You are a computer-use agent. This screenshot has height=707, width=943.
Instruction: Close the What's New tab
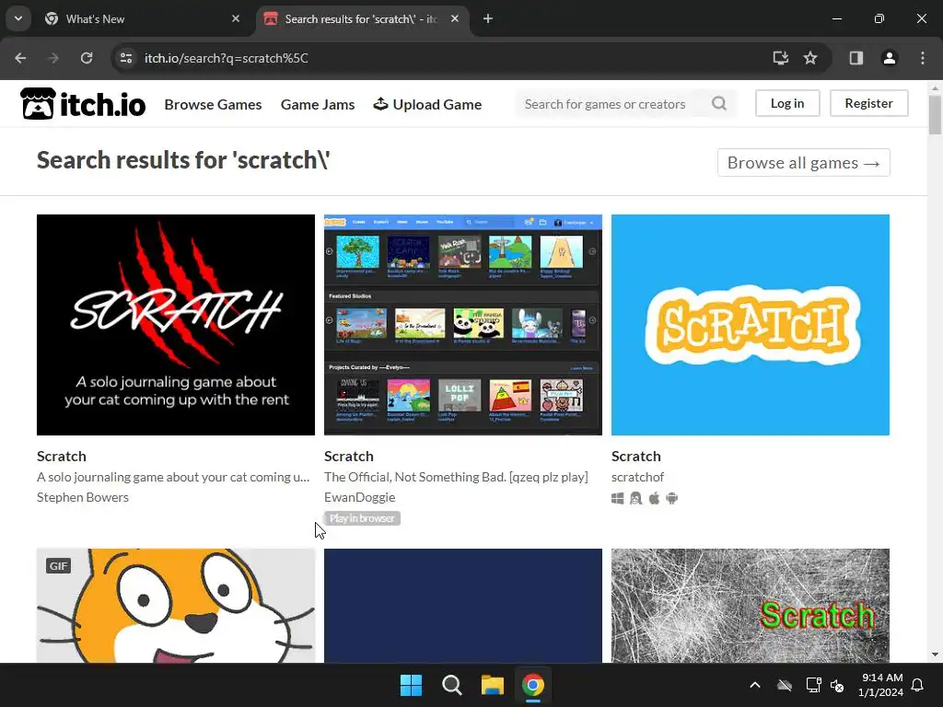point(236,18)
